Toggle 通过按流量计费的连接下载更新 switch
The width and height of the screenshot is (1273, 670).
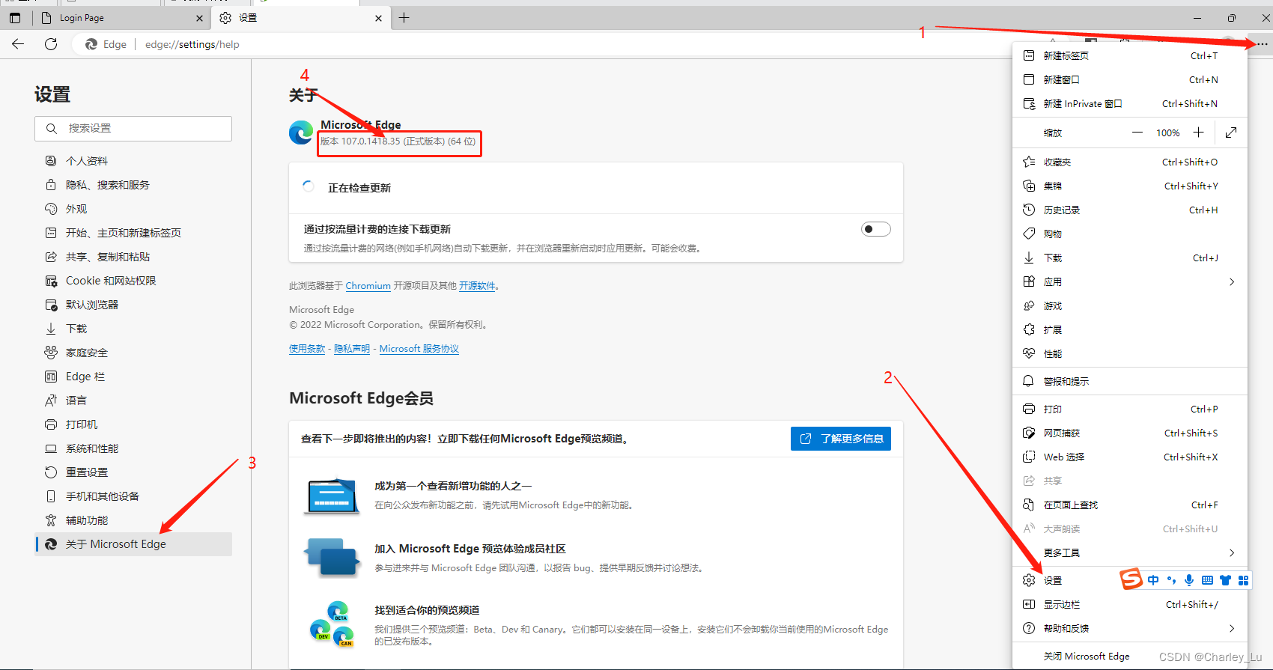(x=875, y=229)
